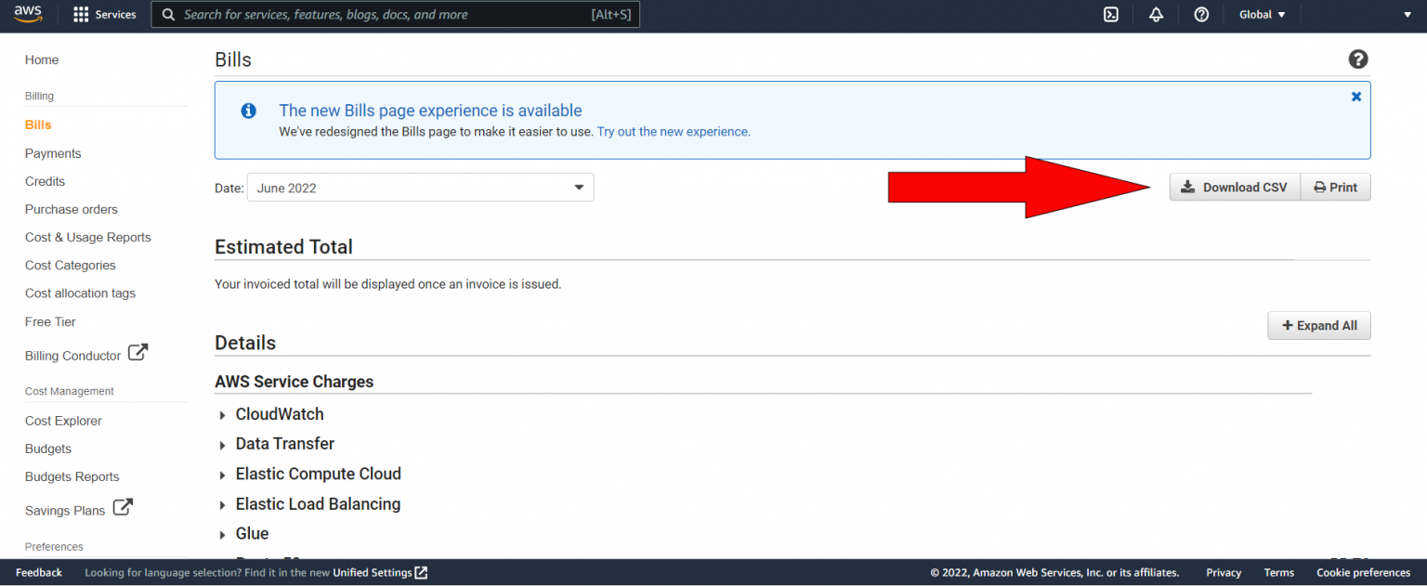The width and height of the screenshot is (1427, 586).
Task: Click the Download CSV button's download icon
Action: [1187, 187]
